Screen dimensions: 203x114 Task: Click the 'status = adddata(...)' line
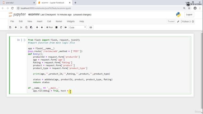point(73,79)
